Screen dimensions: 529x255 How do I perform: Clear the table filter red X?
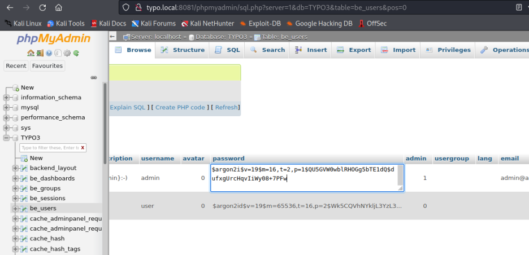click(x=83, y=148)
